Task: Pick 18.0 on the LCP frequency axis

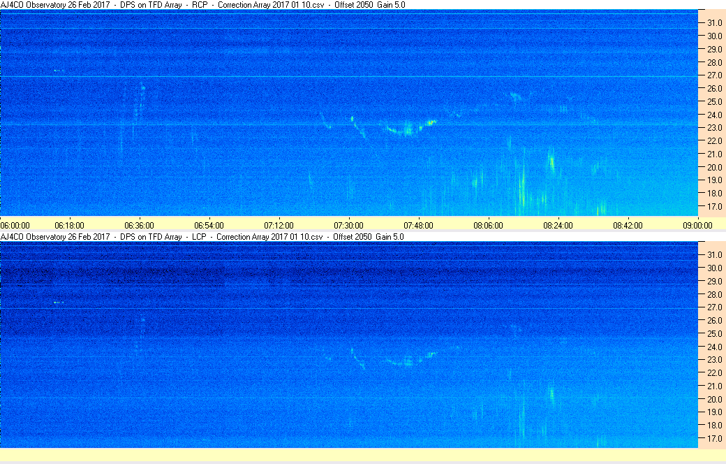Action: tap(714, 426)
